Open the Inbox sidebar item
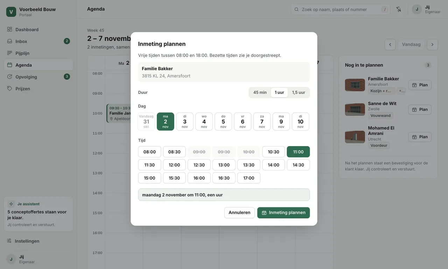 38,41
